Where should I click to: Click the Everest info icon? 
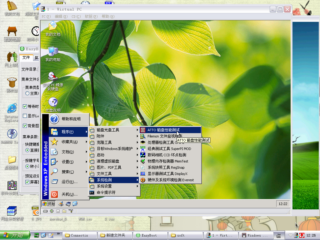point(143,180)
